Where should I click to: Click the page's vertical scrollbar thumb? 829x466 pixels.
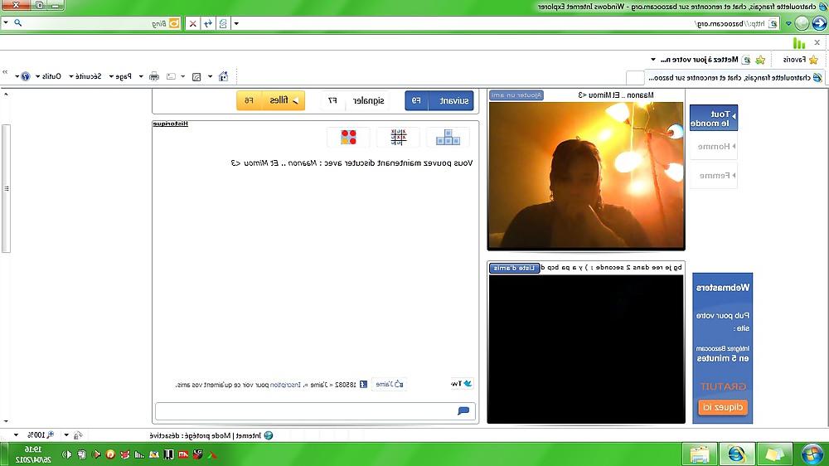(6, 189)
